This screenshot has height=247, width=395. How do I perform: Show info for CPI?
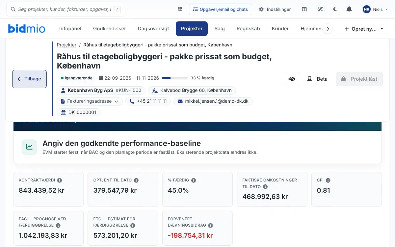point(328,180)
